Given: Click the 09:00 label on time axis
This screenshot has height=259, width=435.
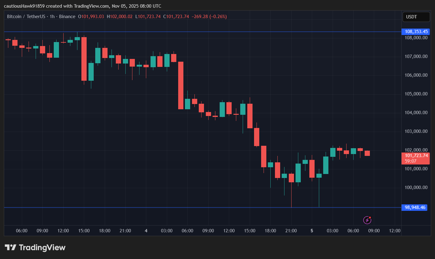Looking at the screenshot, I should pos(42,230).
